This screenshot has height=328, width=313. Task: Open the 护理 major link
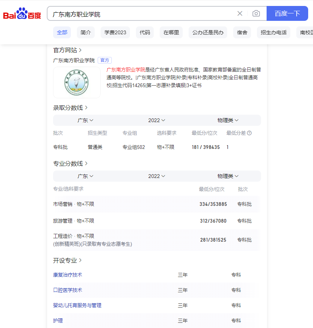(58, 320)
